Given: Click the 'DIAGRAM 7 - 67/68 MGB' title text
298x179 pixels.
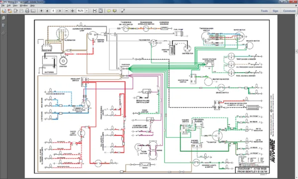Looking at the screenshot, I should point(252,169).
